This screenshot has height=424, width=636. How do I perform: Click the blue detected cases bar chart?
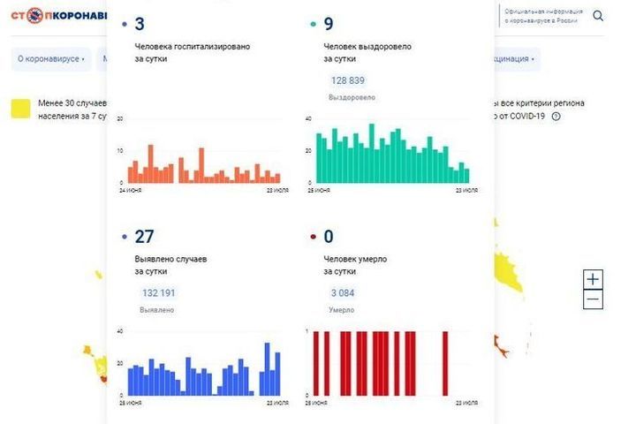(x=203, y=371)
